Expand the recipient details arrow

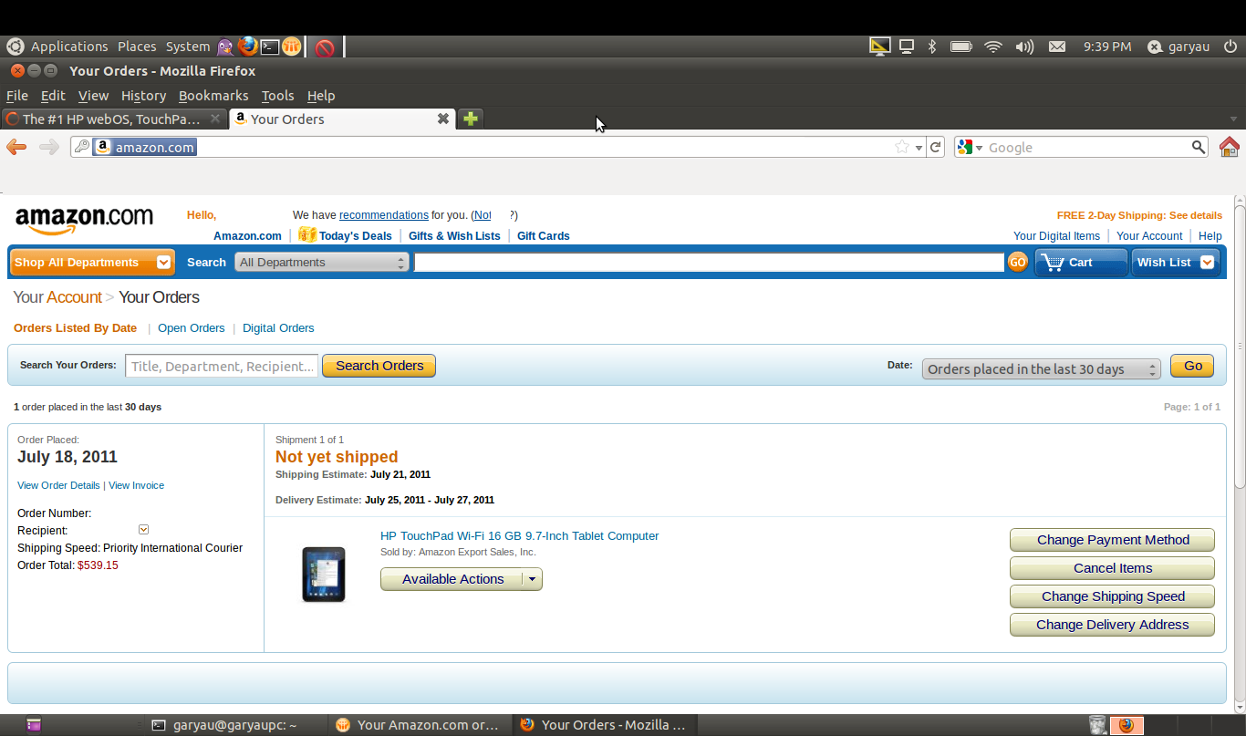(143, 530)
